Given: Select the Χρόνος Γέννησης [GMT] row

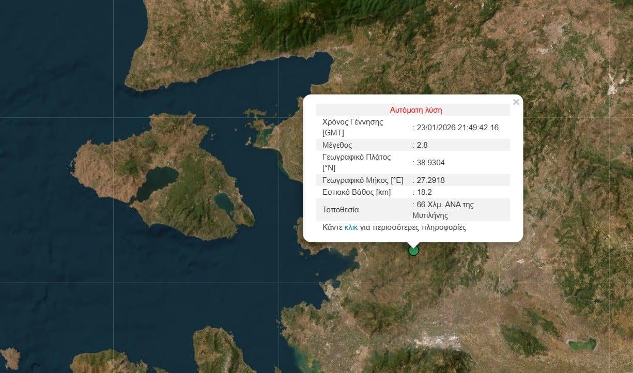Looking at the screenshot, I should [x=362, y=127].
